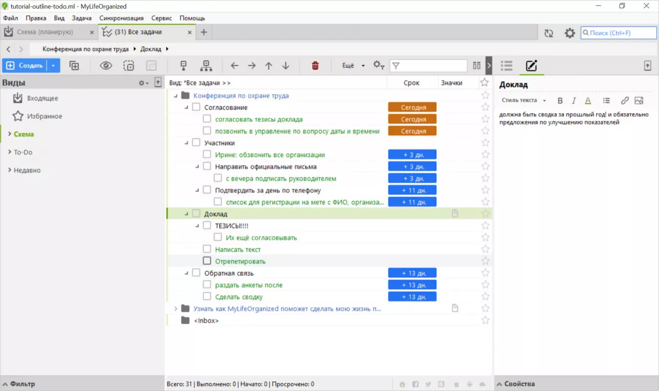Add a new tab with plus button
This screenshot has height=391, width=659.
204,32
